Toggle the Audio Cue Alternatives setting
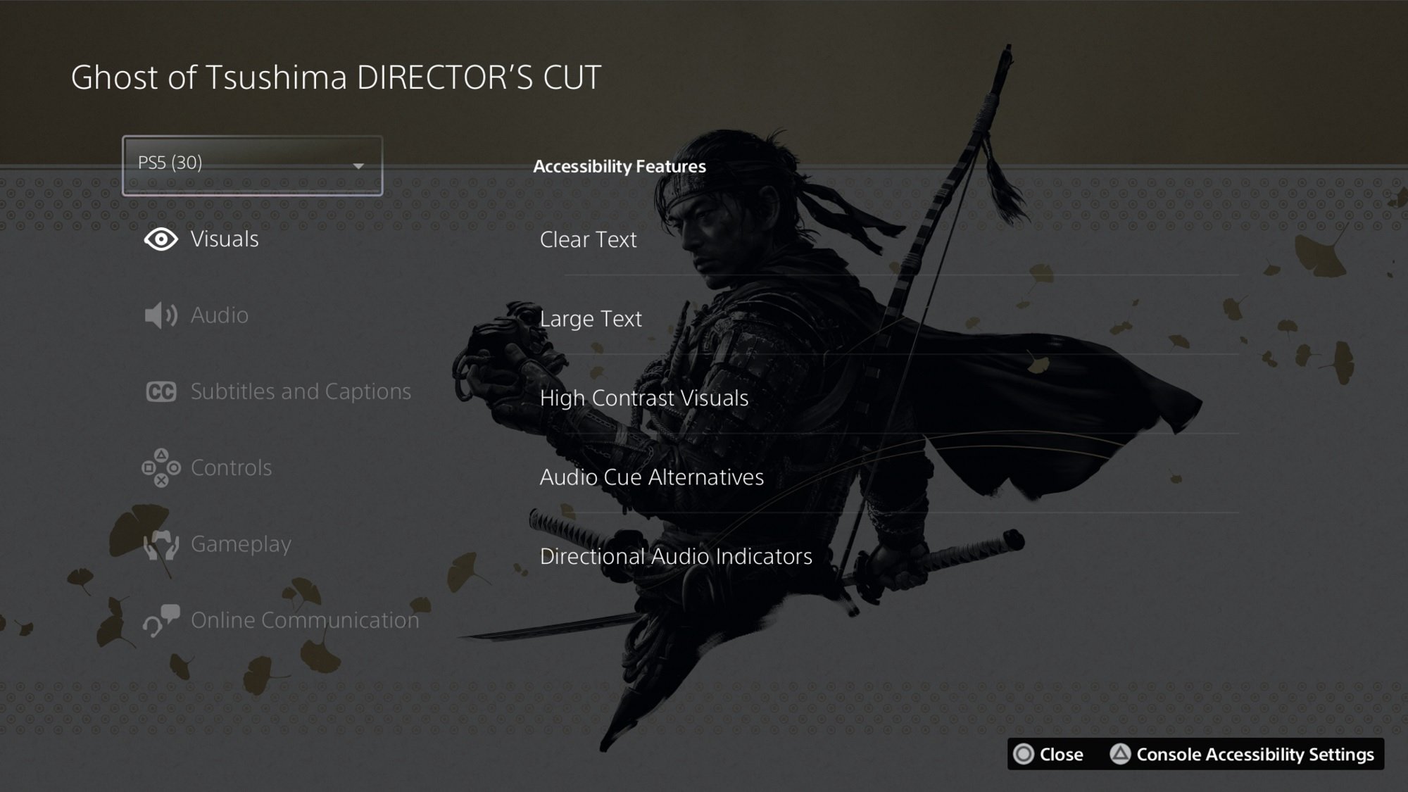The height and width of the screenshot is (792, 1408). 652,477
